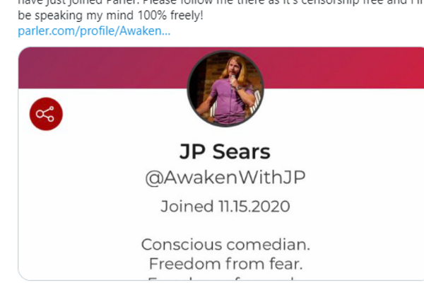The width and height of the screenshot is (424, 283).
Task: Click the partly hidden bio line at card bottom
Action: pyautogui.click(x=225, y=278)
